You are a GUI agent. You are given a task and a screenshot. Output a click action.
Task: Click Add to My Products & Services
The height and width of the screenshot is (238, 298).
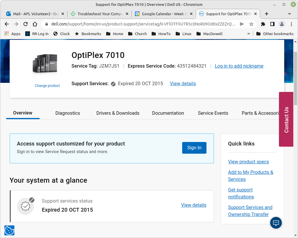pos(251,176)
